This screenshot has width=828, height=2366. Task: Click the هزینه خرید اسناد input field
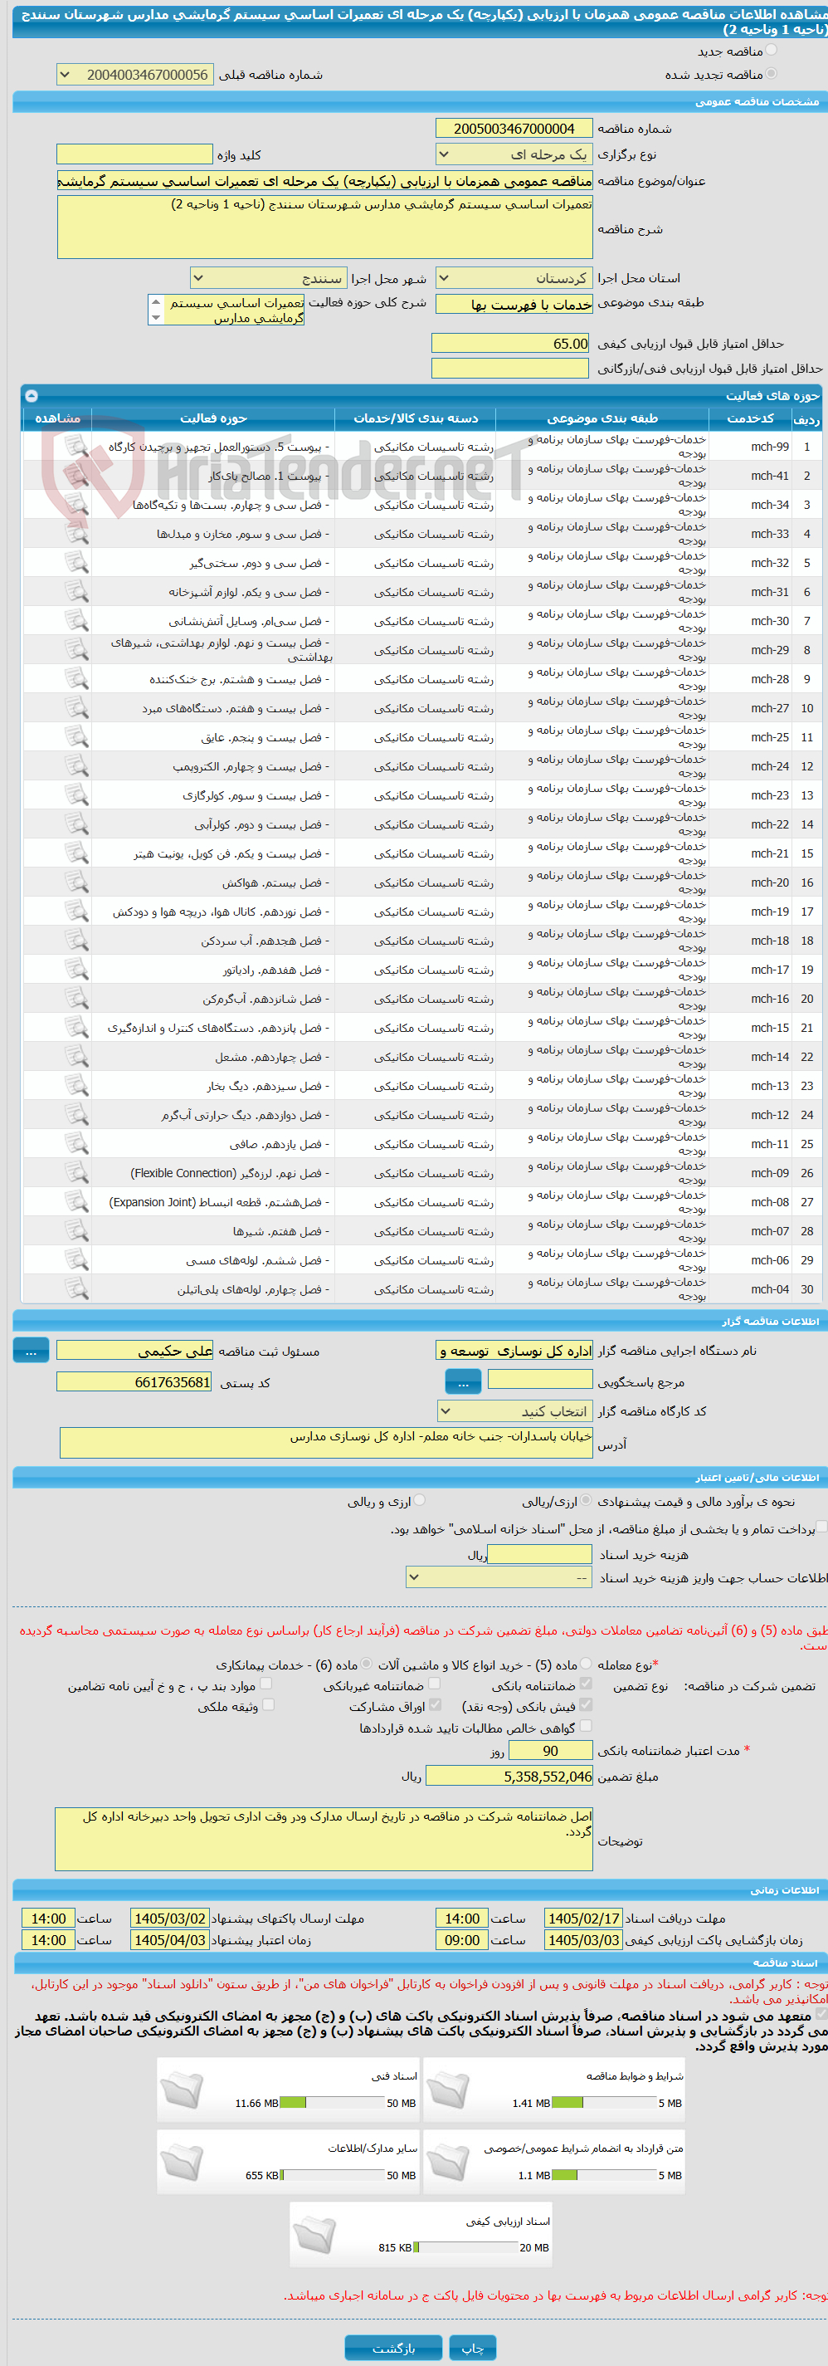(540, 1554)
